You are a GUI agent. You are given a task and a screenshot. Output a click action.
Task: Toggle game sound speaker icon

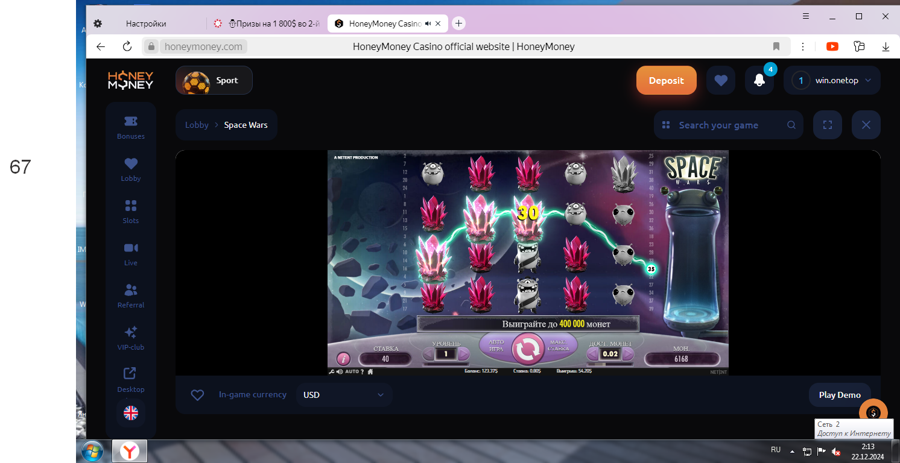pyautogui.click(x=340, y=372)
